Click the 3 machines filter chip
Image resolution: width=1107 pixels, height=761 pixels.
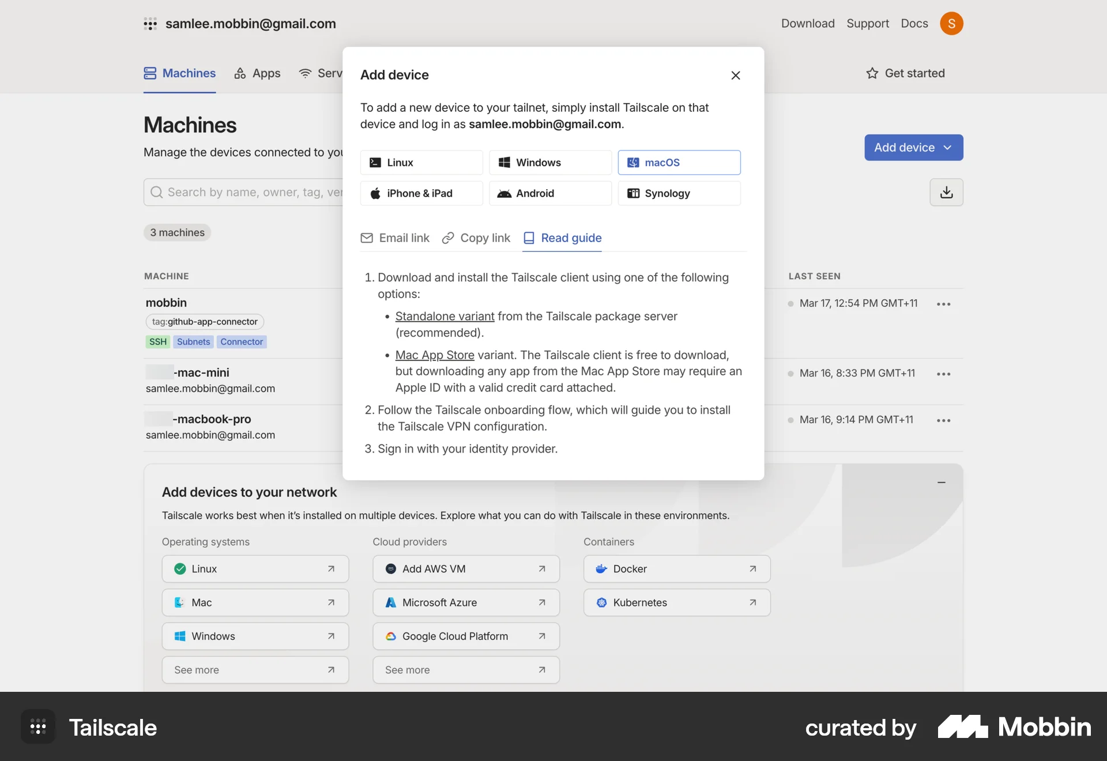(x=176, y=232)
